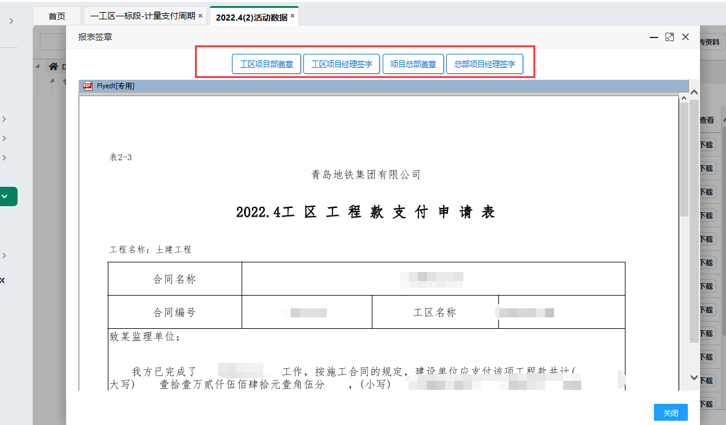
Task: Click the 工区项目部盖章 button
Action: coord(266,64)
